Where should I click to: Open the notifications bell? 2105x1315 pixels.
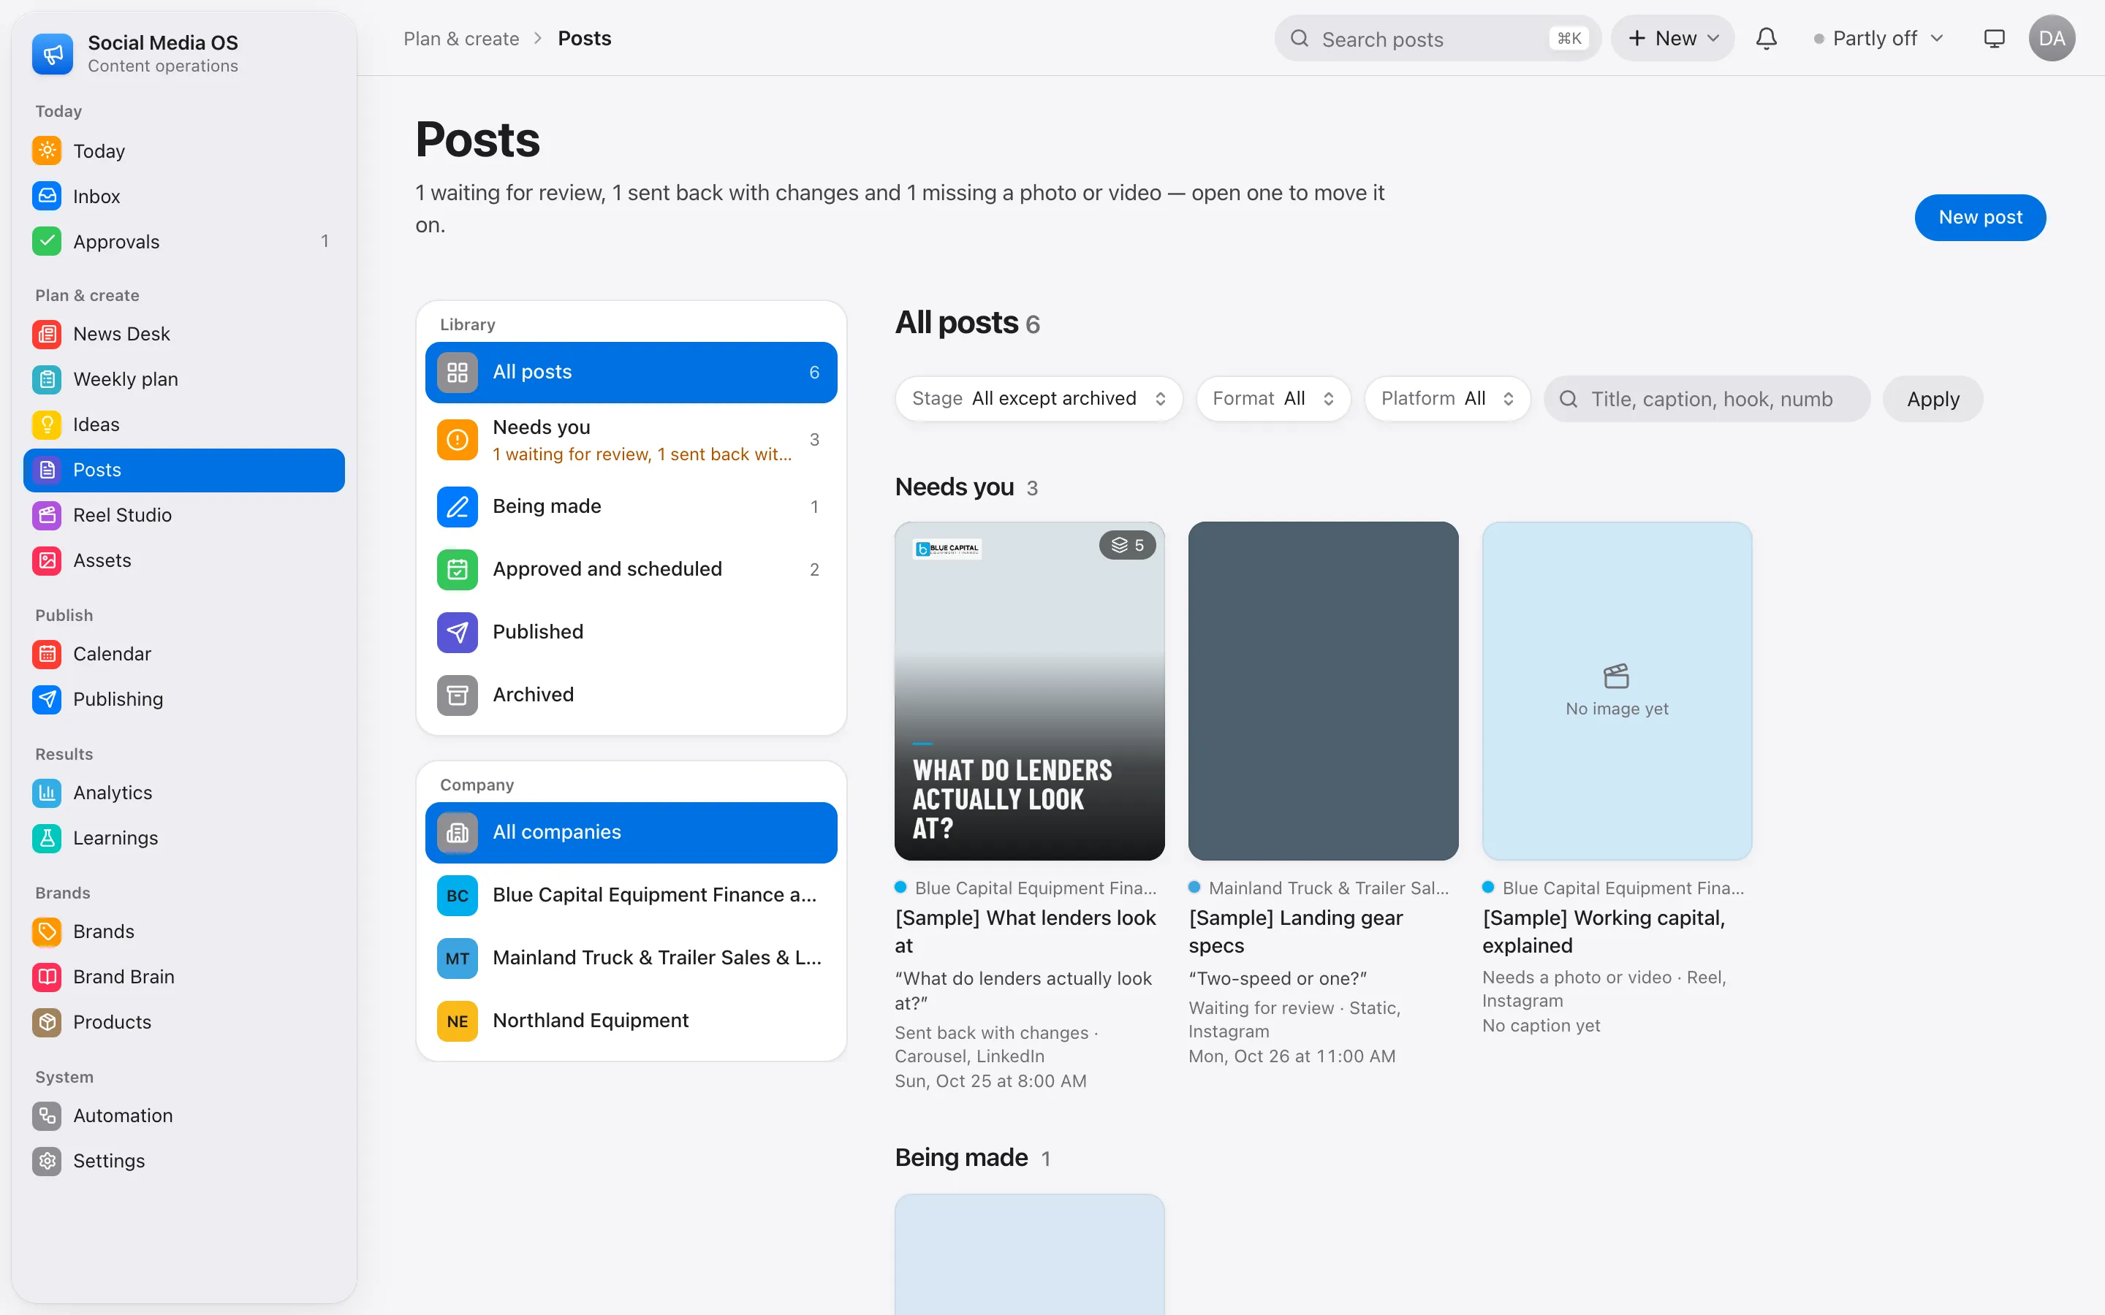[x=1766, y=38]
